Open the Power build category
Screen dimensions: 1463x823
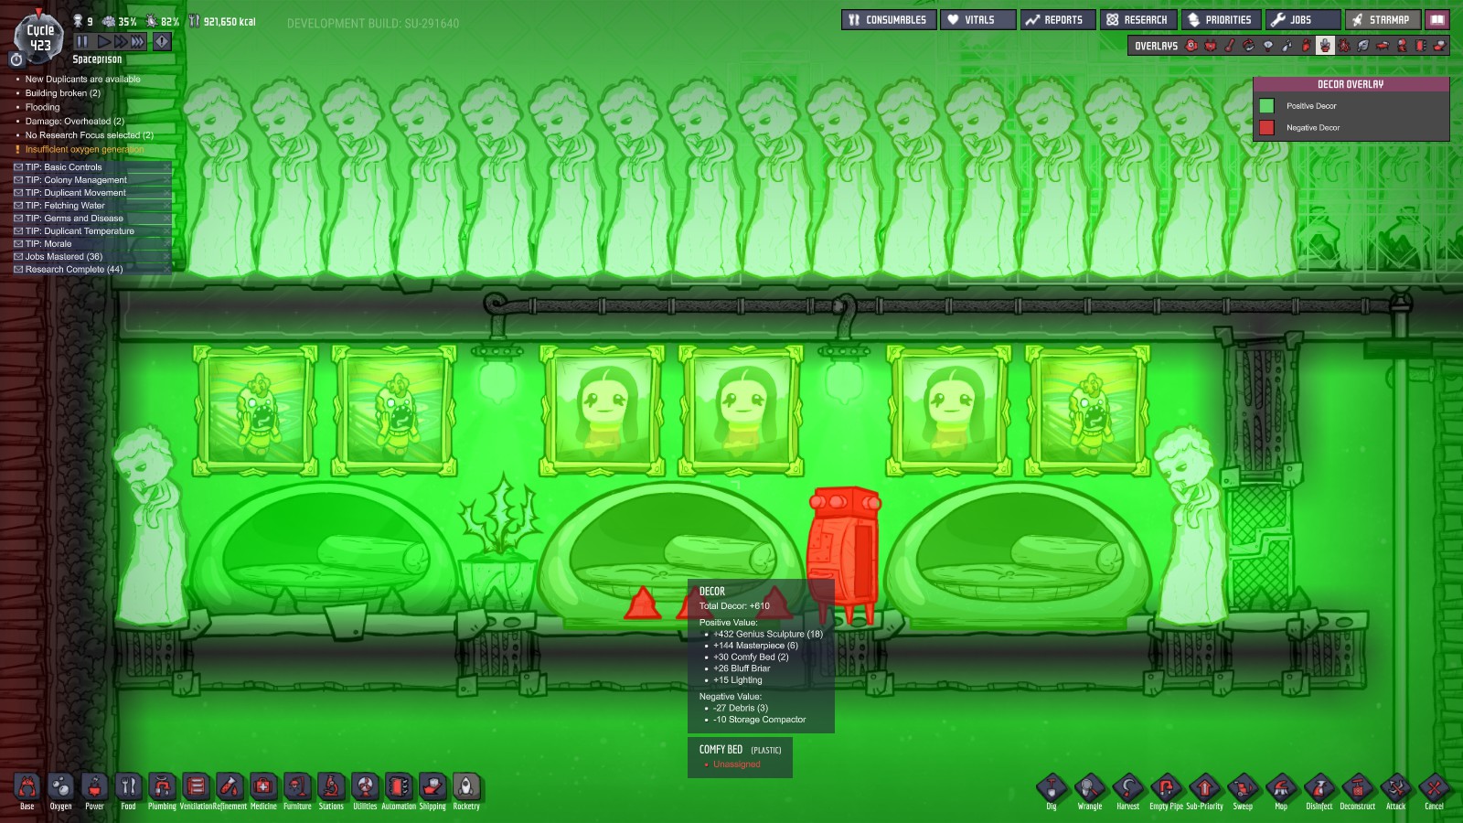click(x=95, y=787)
